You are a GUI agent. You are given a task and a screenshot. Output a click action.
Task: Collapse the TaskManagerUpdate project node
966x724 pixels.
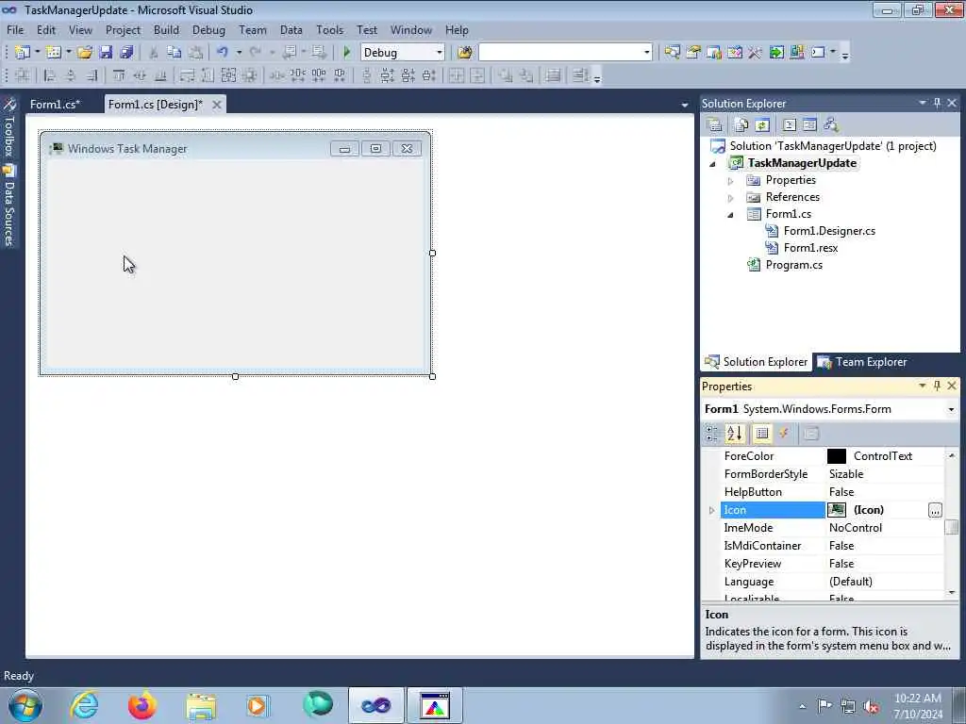tap(713, 164)
